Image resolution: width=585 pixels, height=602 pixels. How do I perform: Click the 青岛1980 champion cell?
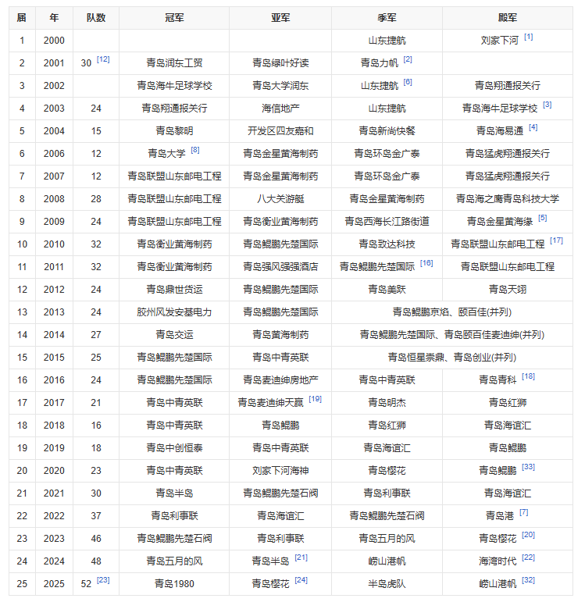pos(174,583)
